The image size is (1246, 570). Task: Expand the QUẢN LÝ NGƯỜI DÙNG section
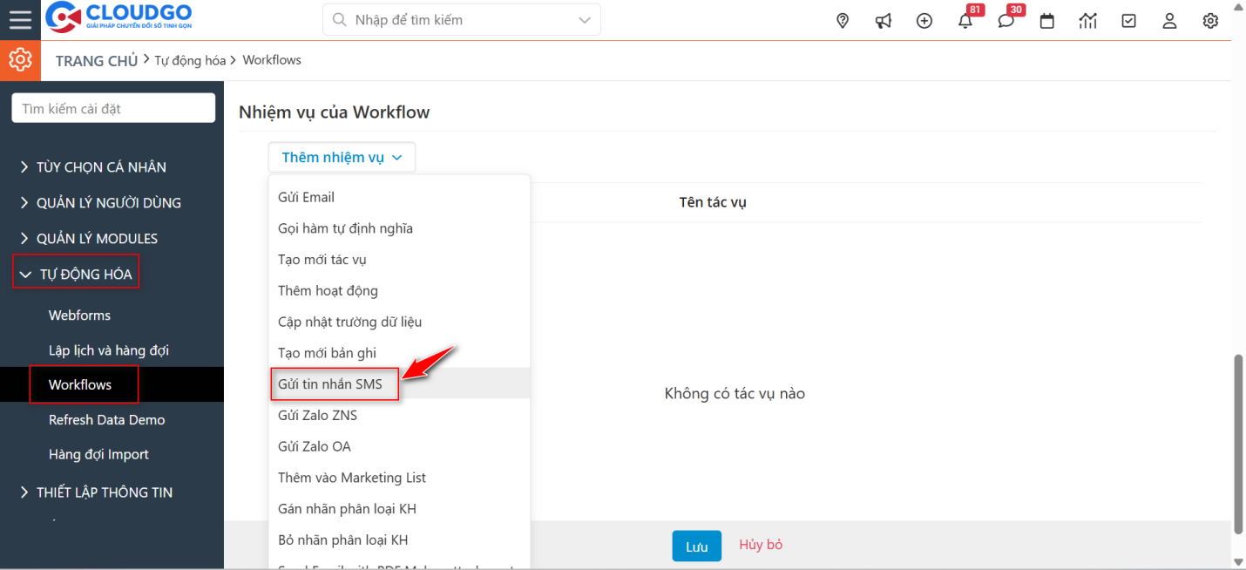pos(111,202)
